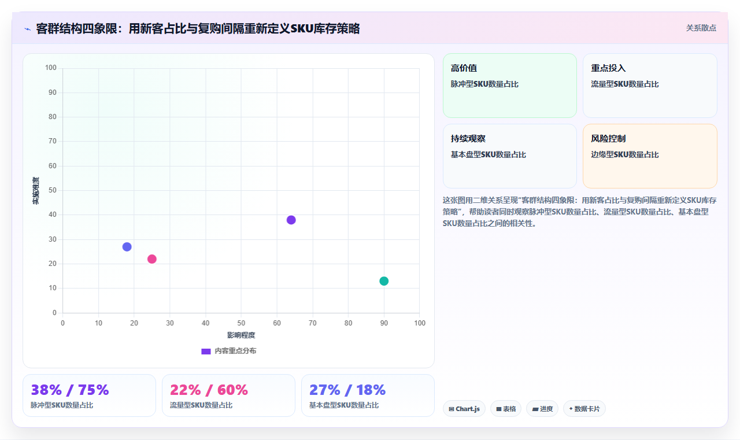Click 脉冲型SKU数量占比 under the 38% metric
Viewport: 740px width, 440px height.
coord(62,405)
